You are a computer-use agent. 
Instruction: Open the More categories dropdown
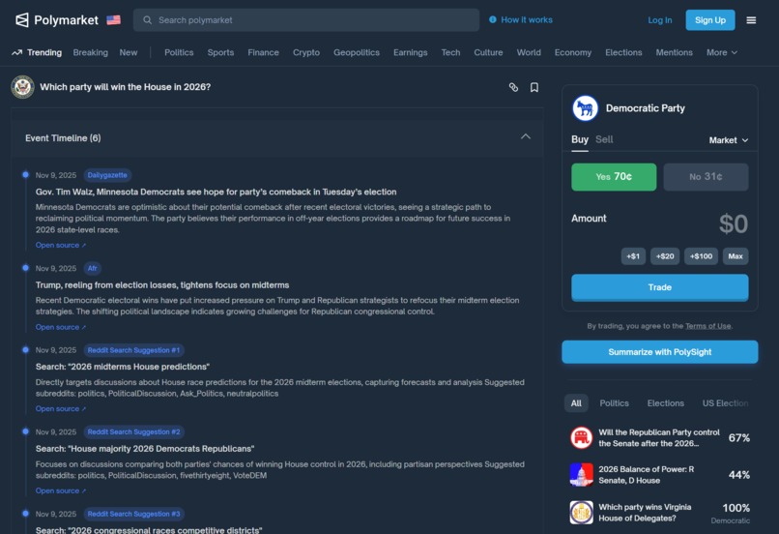click(721, 52)
